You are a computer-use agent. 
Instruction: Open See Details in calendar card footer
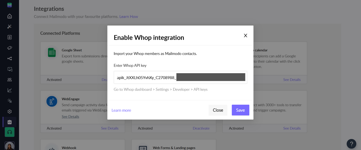(292, 80)
